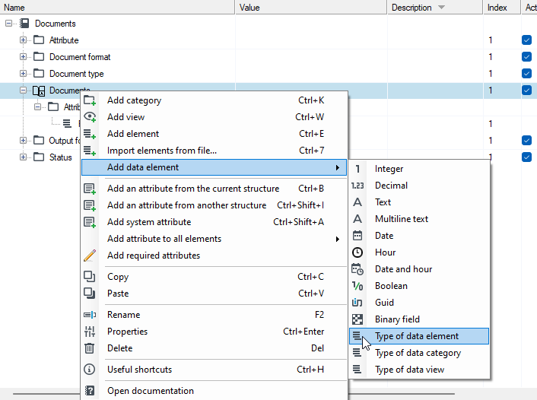Collapse the root Documents node
This screenshot has height=400, width=537.
coord(8,24)
